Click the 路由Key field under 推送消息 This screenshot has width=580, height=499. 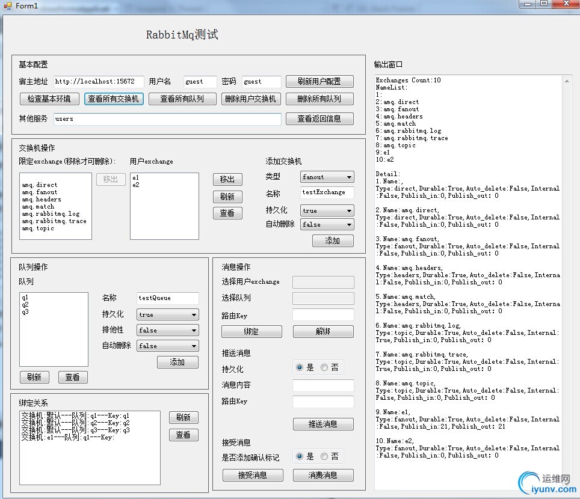coord(323,402)
